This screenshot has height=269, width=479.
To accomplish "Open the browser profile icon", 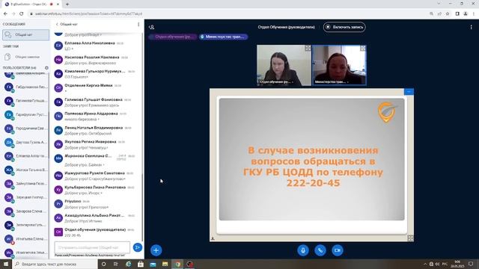I will click(466, 13).
